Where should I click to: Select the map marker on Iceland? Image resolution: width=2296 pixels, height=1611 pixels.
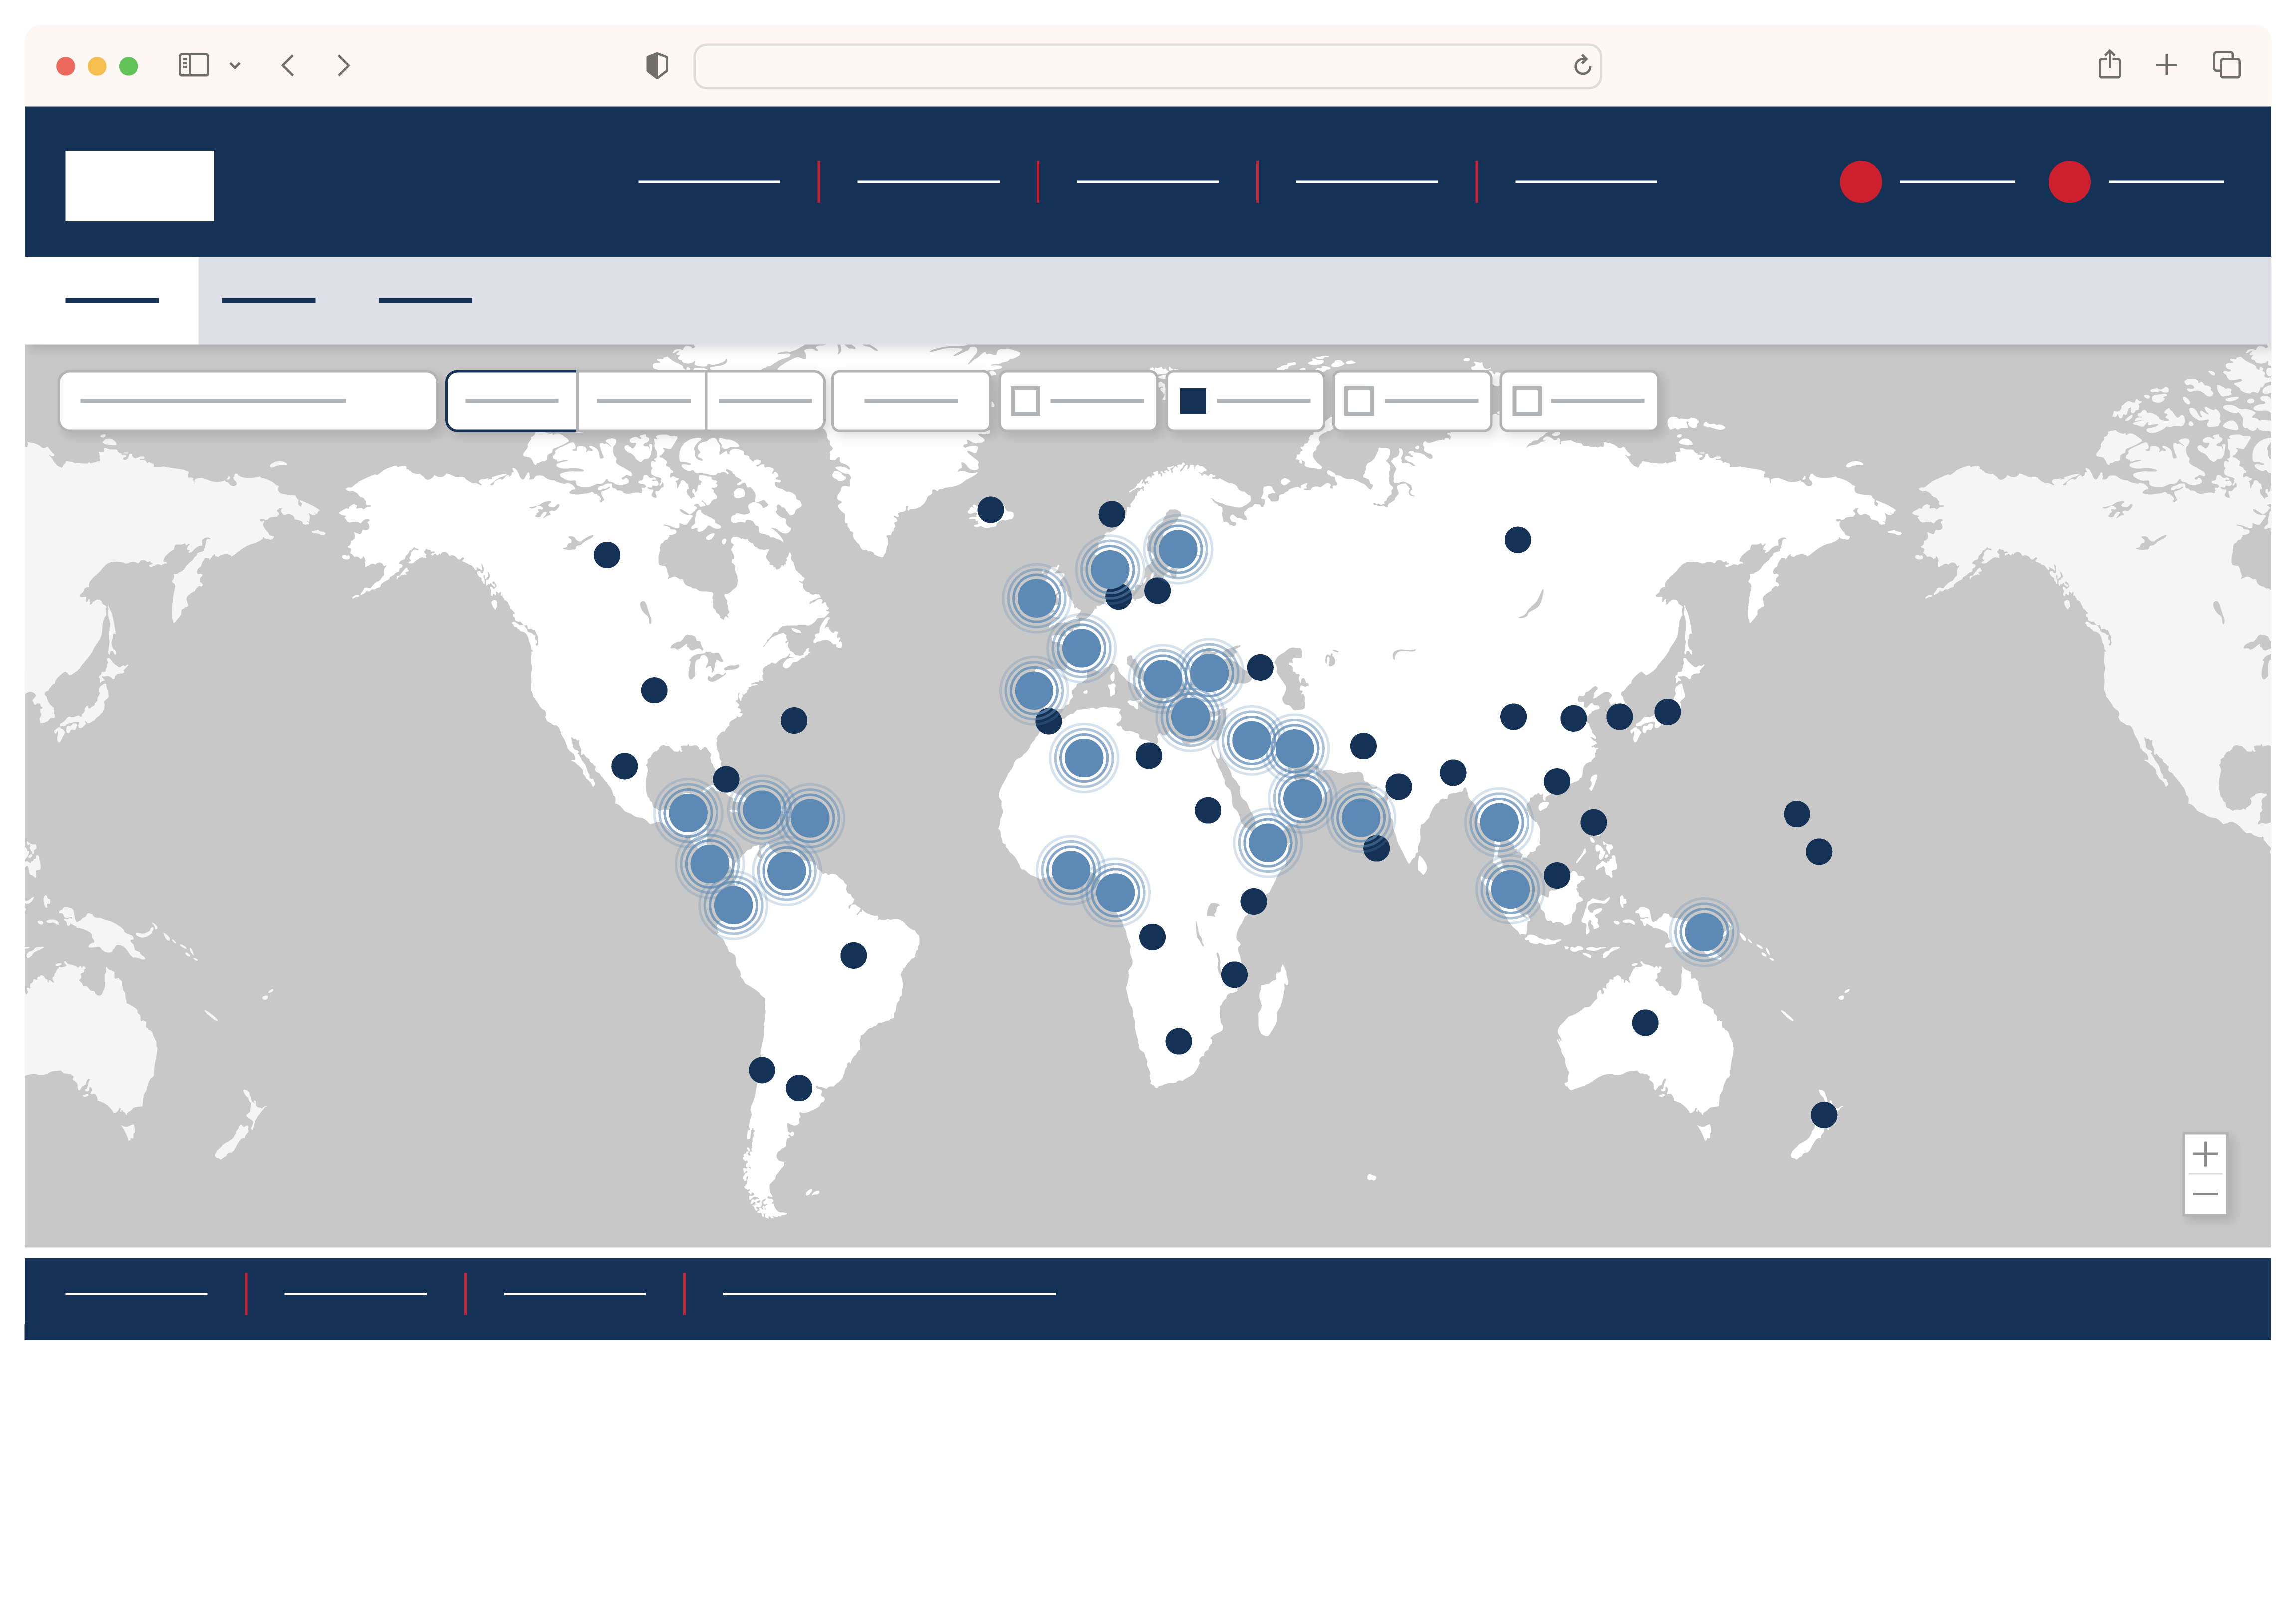click(x=991, y=510)
